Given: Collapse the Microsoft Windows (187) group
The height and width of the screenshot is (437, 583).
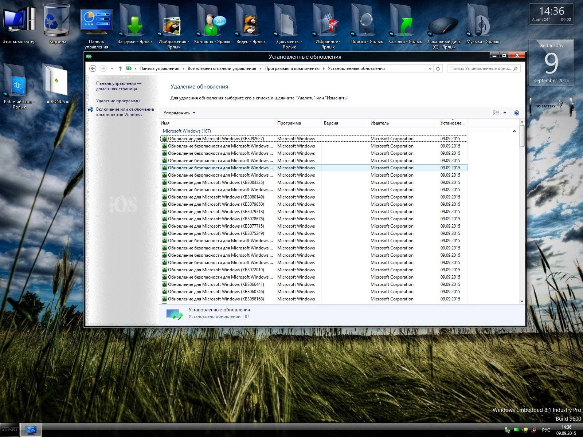Looking at the screenshot, I should (514, 131).
